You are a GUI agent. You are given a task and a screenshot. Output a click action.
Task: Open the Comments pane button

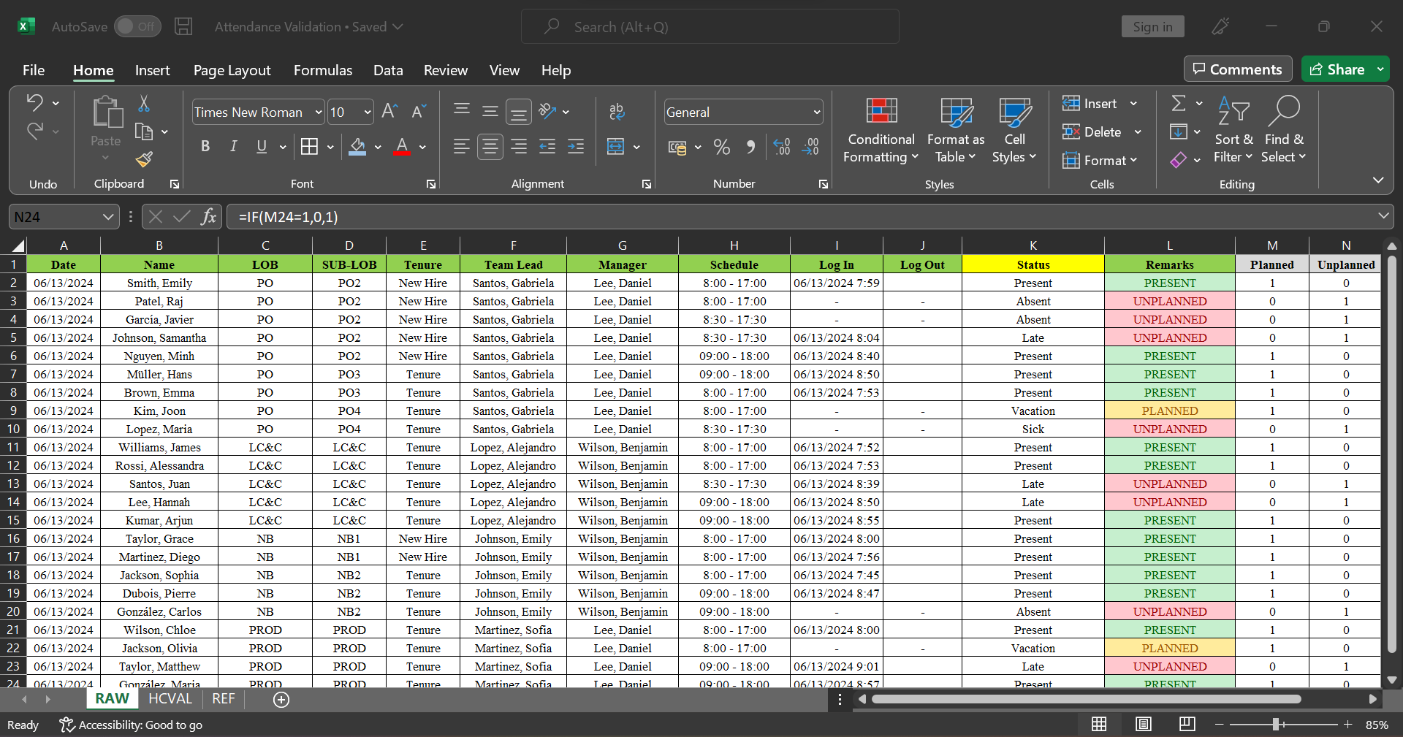click(x=1237, y=69)
